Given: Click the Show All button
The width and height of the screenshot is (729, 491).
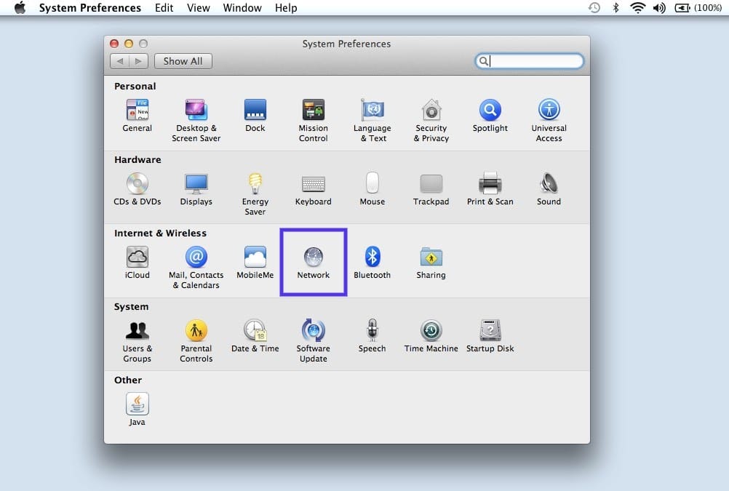Looking at the screenshot, I should tap(183, 61).
